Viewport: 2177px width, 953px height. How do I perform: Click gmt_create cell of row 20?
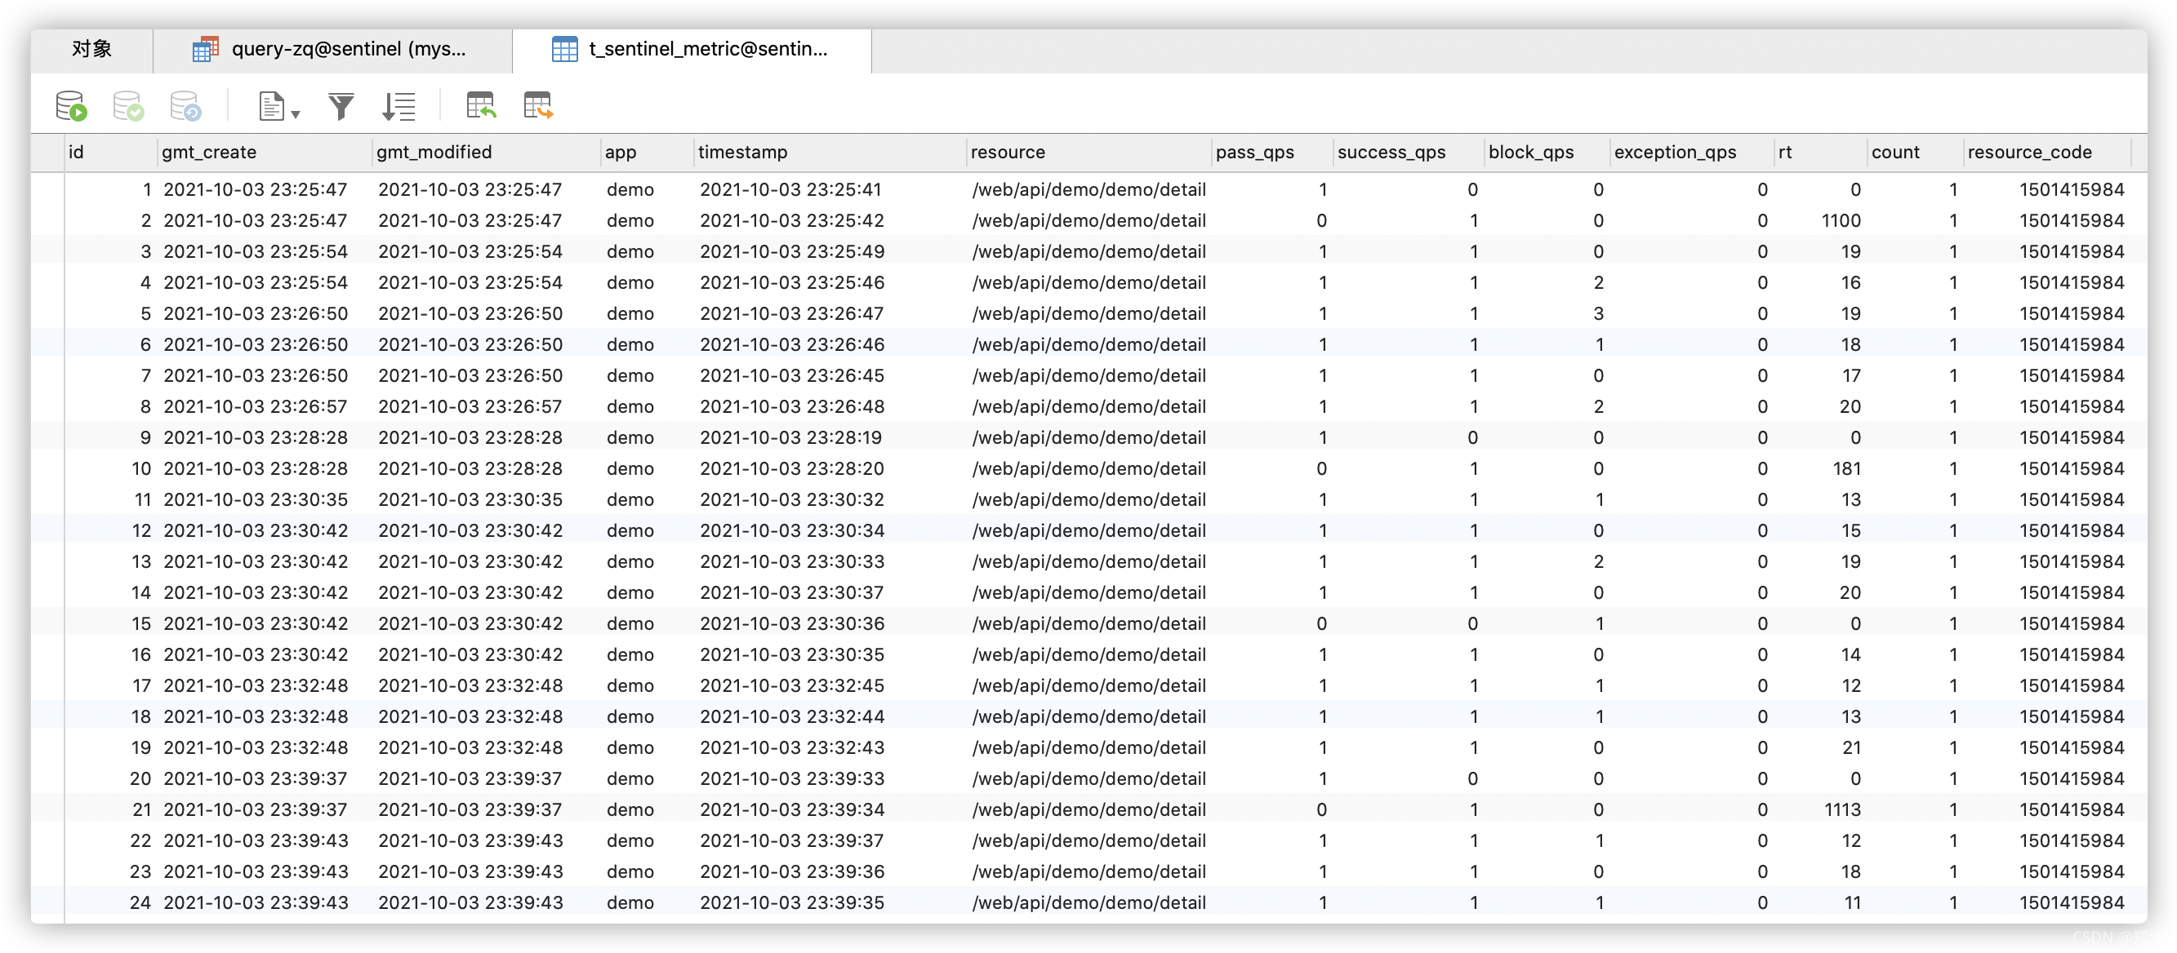point(255,778)
